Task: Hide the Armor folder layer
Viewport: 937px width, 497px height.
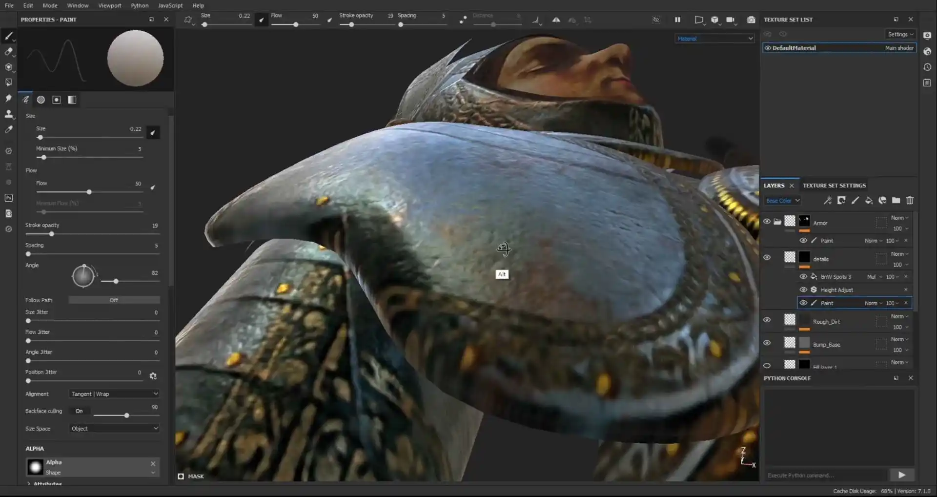Action: (x=767, y=221)
